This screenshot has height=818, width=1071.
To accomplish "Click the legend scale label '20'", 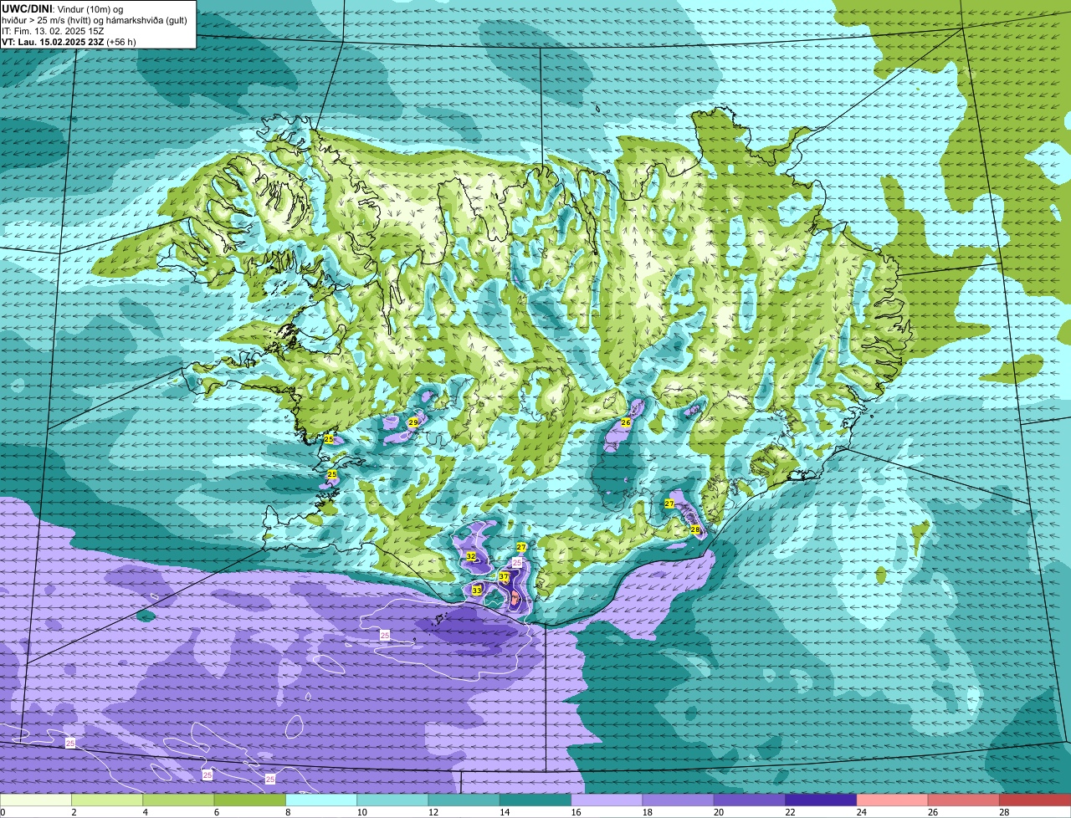I will (x=718, y=812).
